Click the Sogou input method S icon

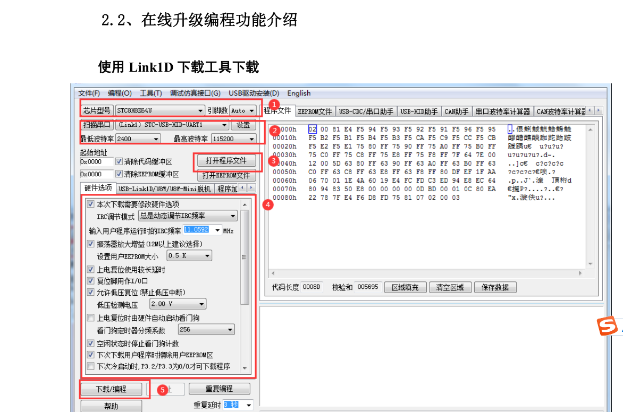coord(607,325)
